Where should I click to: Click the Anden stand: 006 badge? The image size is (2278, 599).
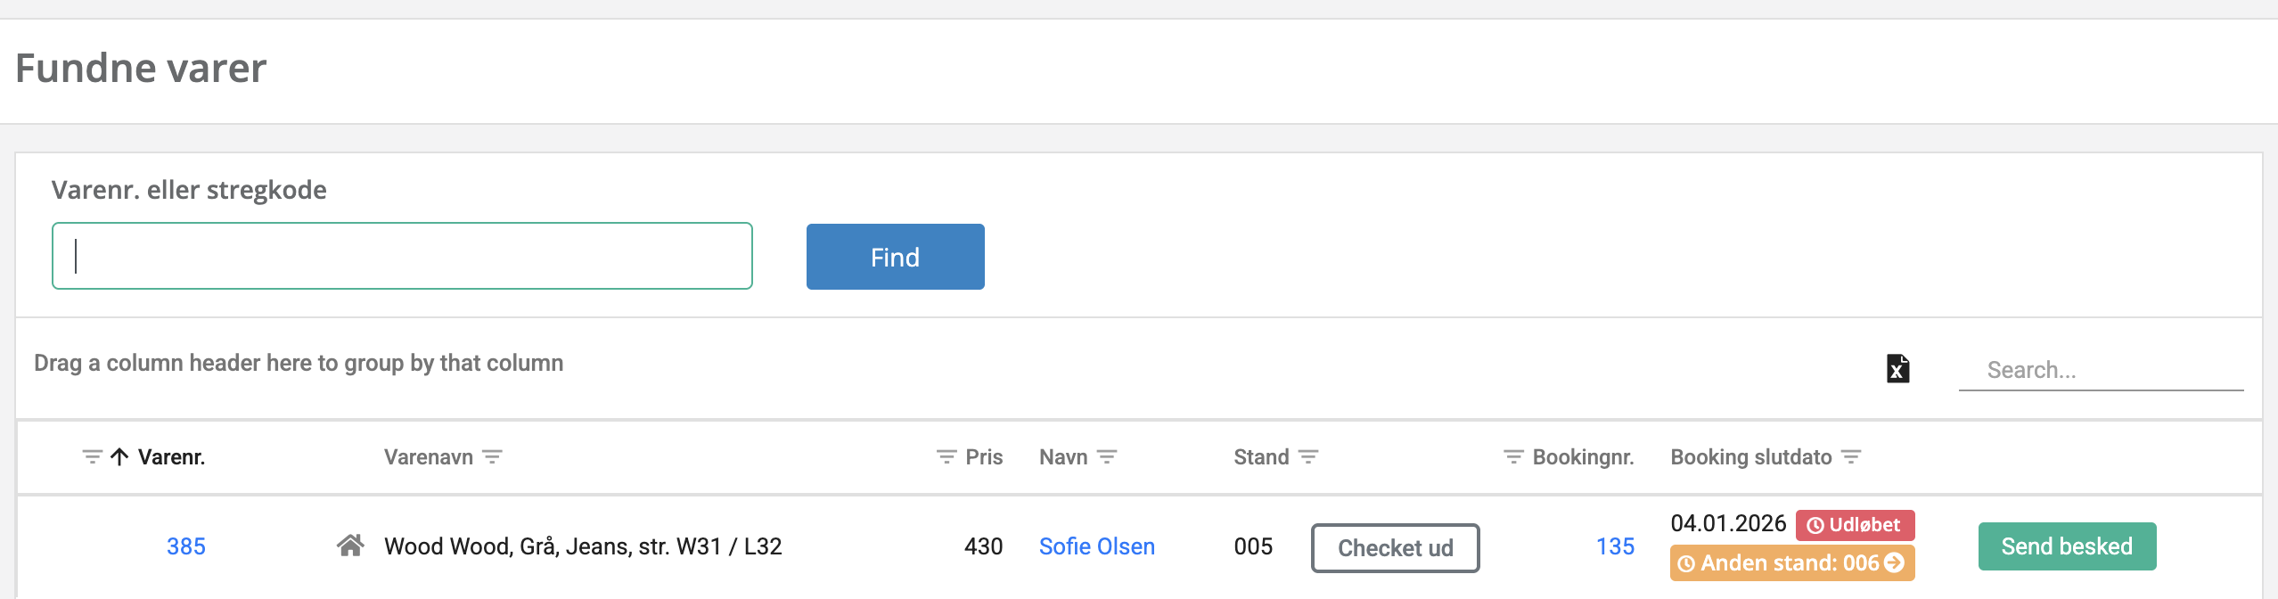(x=1791, y=563)
